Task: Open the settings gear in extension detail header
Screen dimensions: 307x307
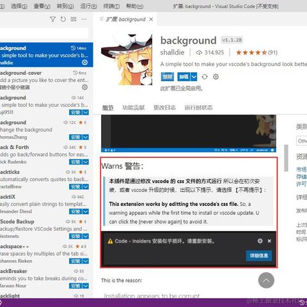Action: click(x=216, y=77)
